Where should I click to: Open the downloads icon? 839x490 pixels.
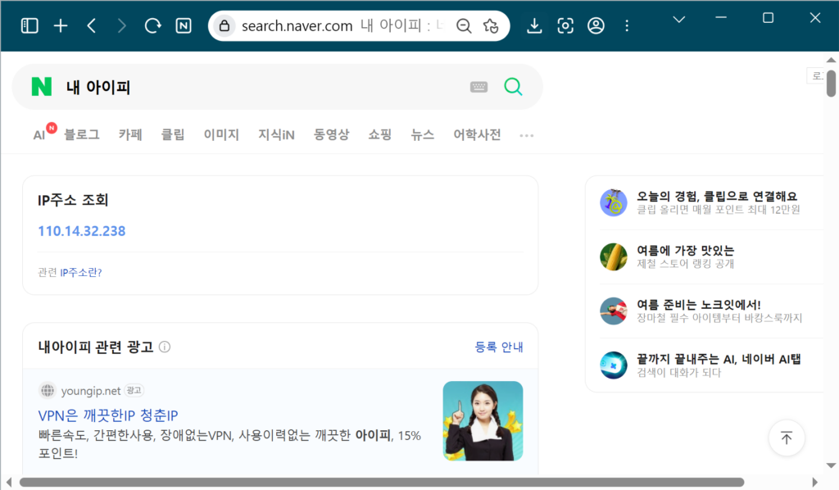coord(534,25)
